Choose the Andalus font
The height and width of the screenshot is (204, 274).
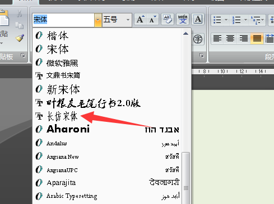[x=108, y=143]
